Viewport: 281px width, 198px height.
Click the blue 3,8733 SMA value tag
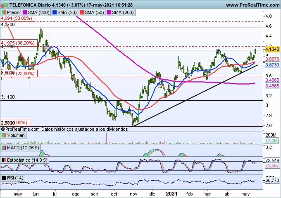(x=272, y=65)
